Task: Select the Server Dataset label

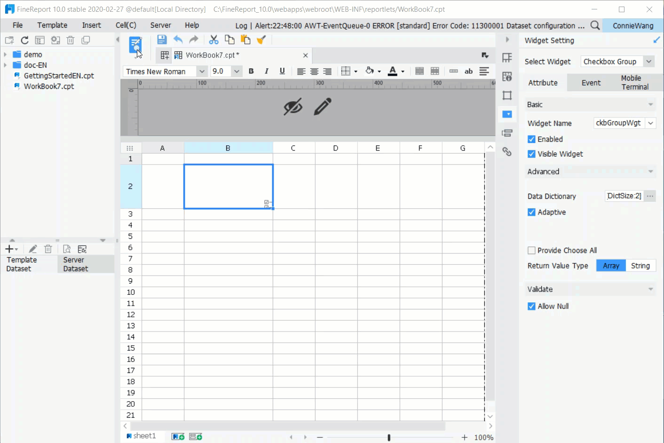Action: [x=75, y=263]
